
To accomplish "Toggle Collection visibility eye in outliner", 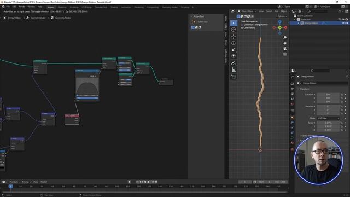I will (343, 20).
